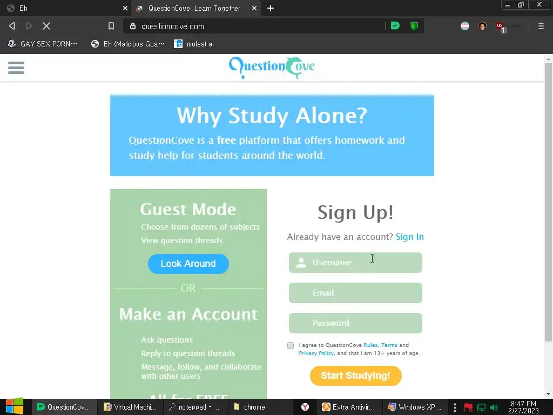This screenshot has height=415, width=553.
Task: Open the green reader mode icon
Action: coord(395,26)
